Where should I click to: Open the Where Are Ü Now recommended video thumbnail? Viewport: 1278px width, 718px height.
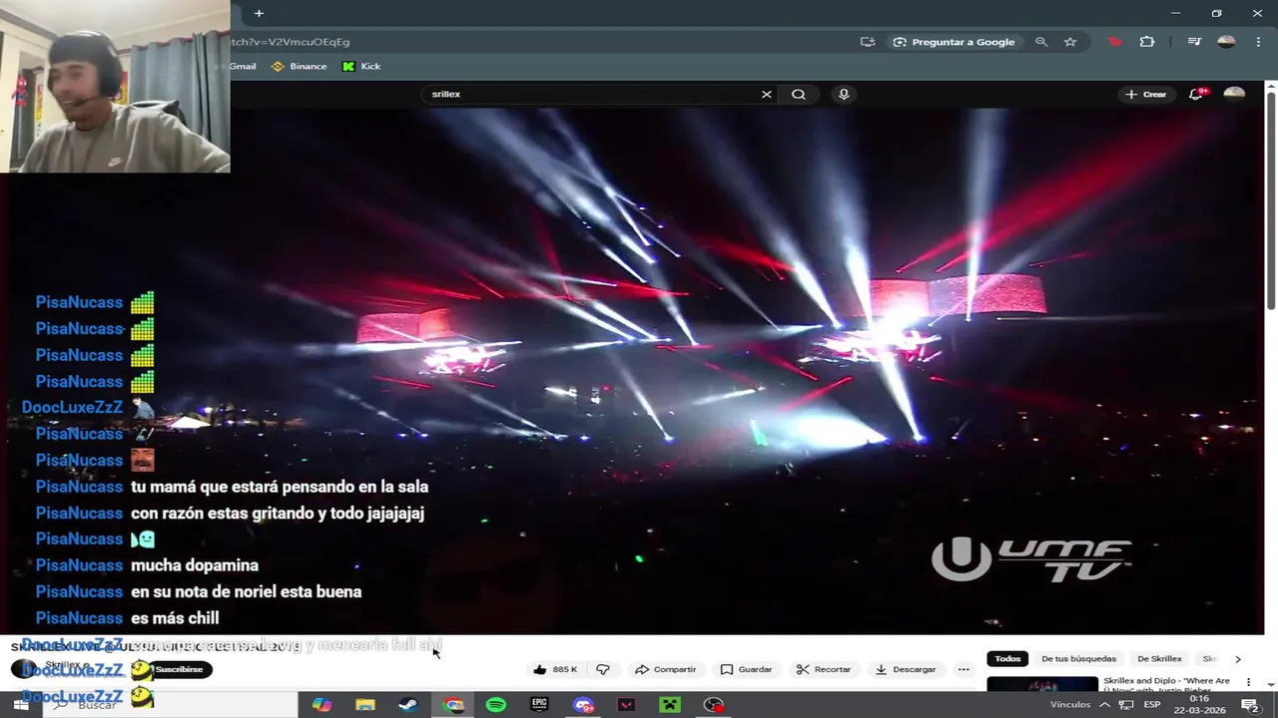1042,684
